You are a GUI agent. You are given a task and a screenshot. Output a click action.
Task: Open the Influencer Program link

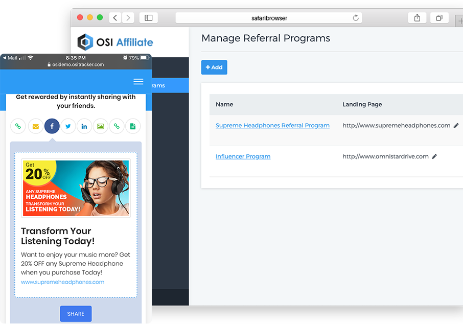point(243,157)
